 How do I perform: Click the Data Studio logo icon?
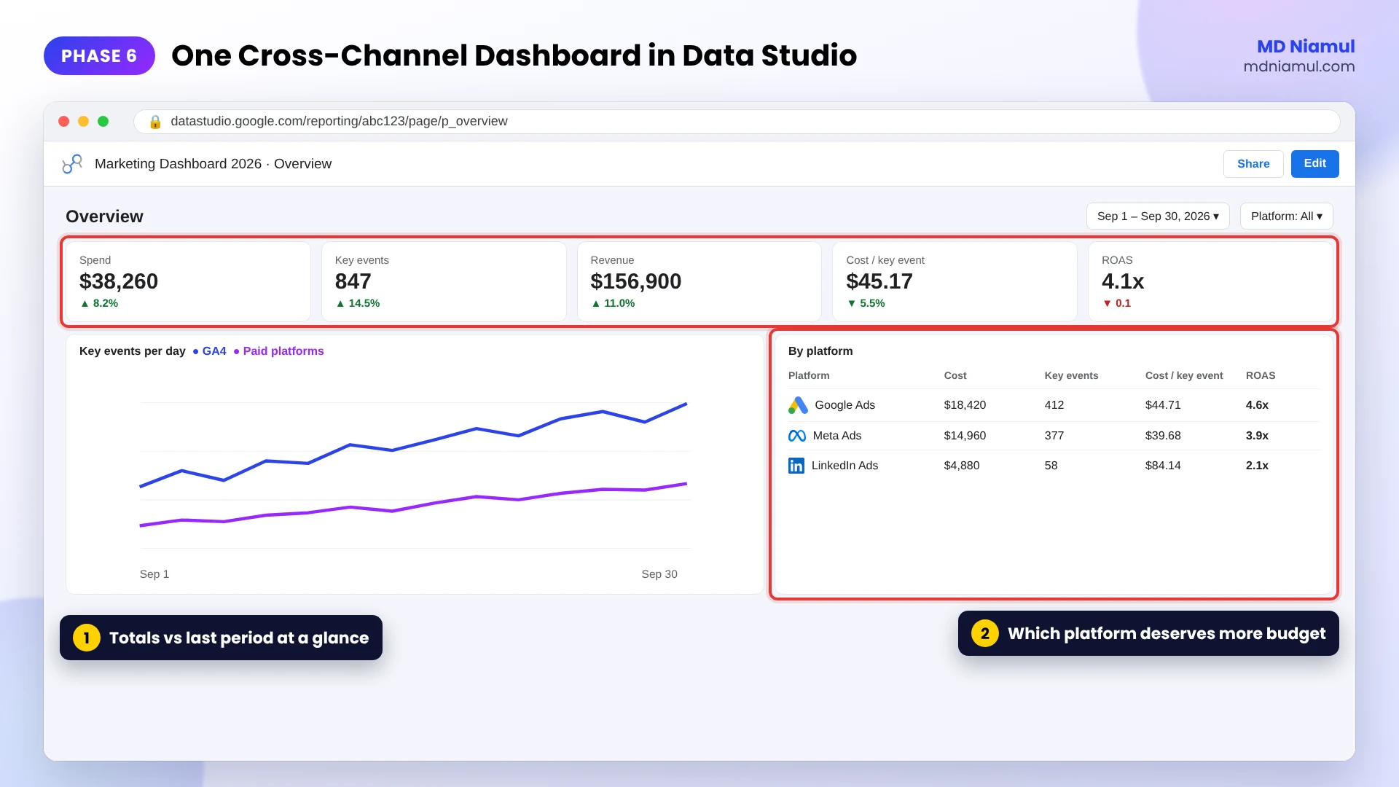coord(72,164)
